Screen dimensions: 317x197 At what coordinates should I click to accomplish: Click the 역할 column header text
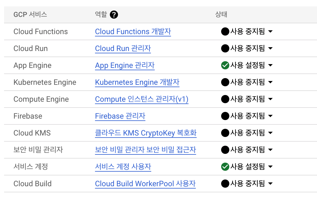pyautogui.click(x=101, y=14)
